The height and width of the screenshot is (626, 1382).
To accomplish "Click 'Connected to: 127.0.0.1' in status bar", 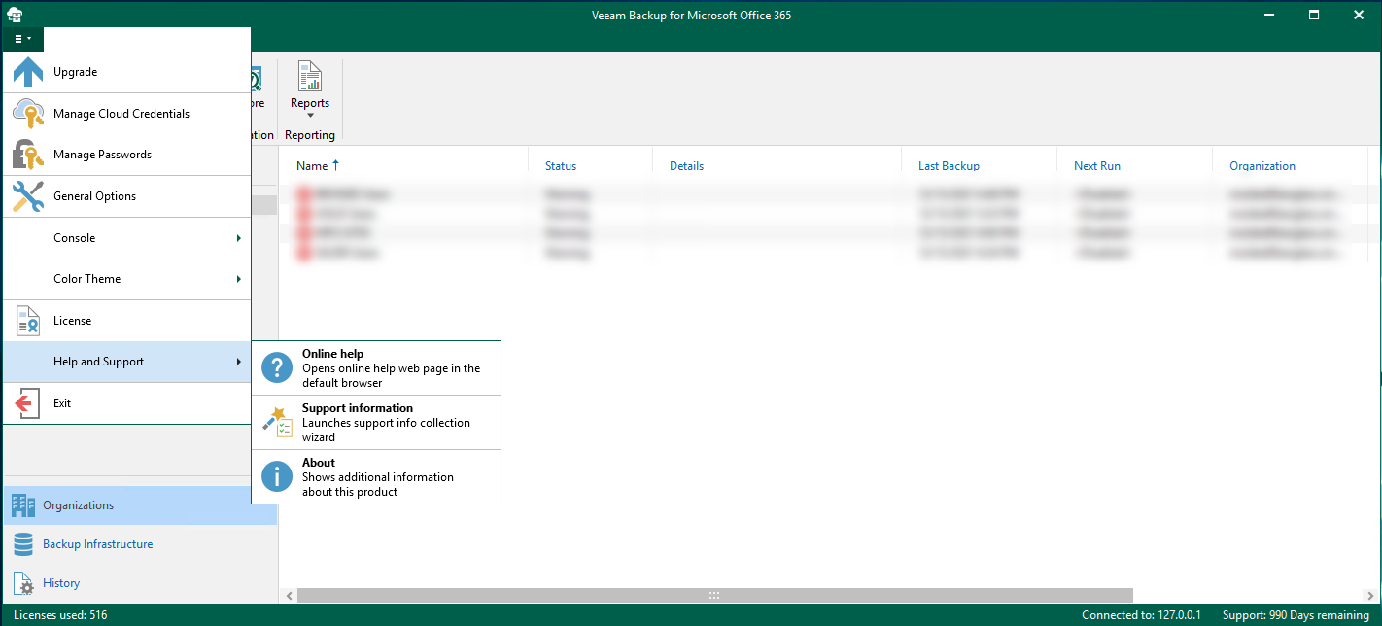I will (x=1142, y=615).
